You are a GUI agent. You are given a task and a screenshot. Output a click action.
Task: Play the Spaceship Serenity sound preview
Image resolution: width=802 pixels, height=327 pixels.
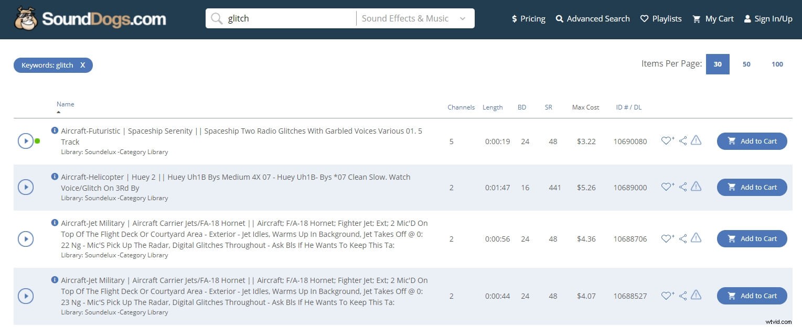click(x=25, y=140)
